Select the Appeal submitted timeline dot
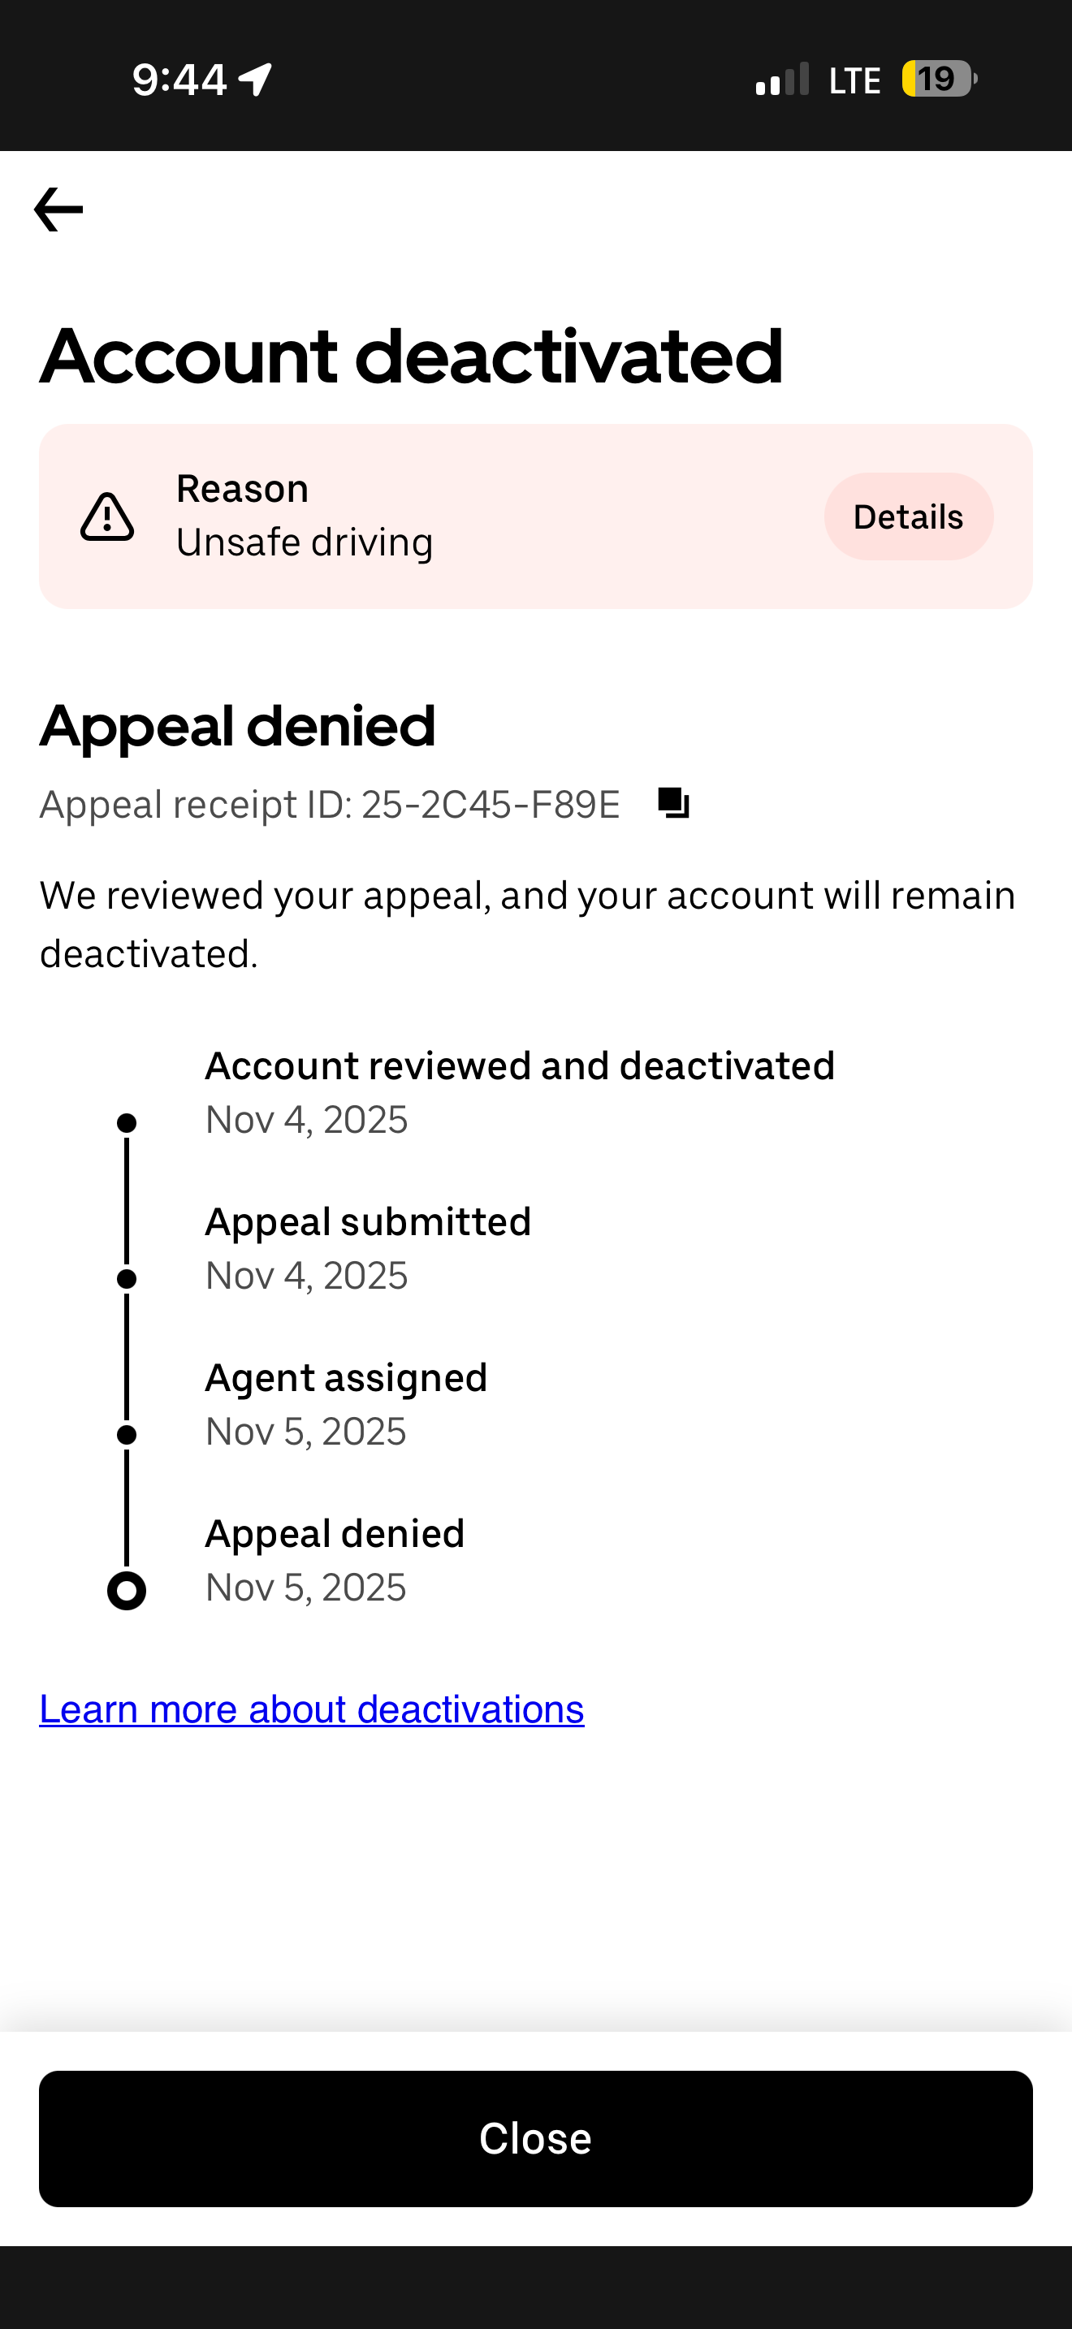1072x2329 pixels. pyautogui.click(x=127, y=1278)
